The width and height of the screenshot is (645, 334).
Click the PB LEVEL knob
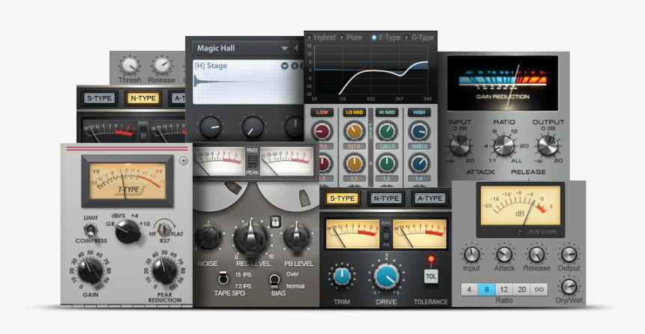pyautogui.click(x=296, y=237)
